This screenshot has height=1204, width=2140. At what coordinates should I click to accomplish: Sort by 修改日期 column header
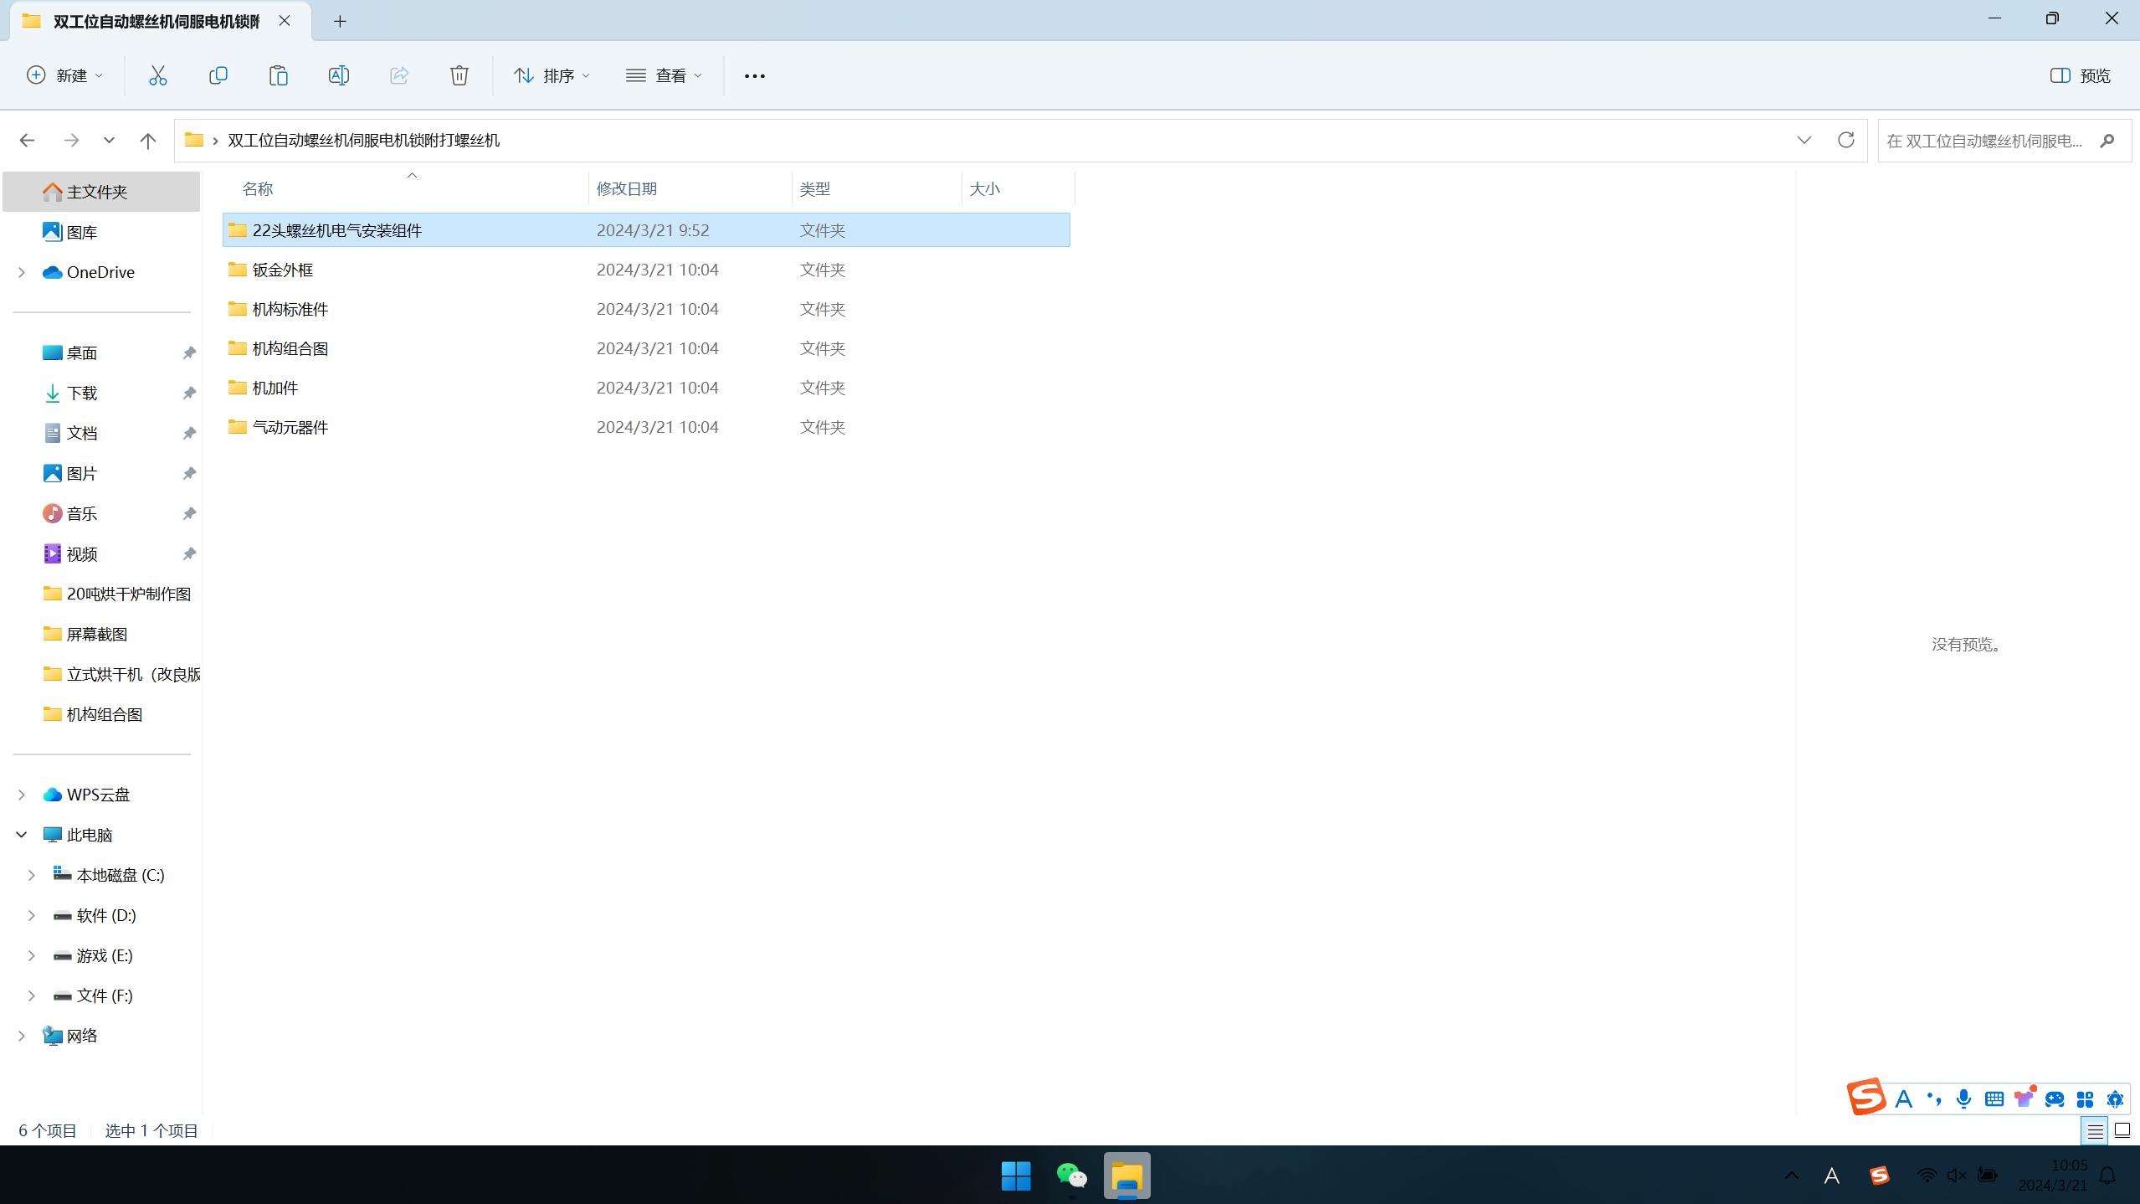pos(626,188)
